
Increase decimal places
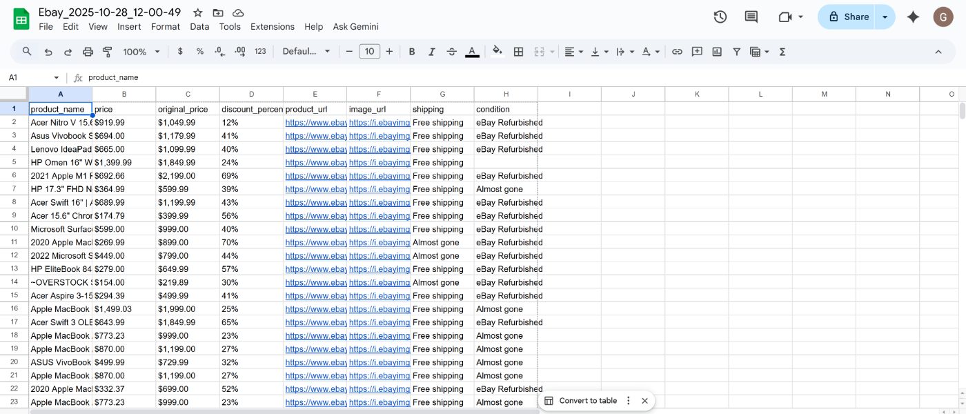click(x=240, y=51)
